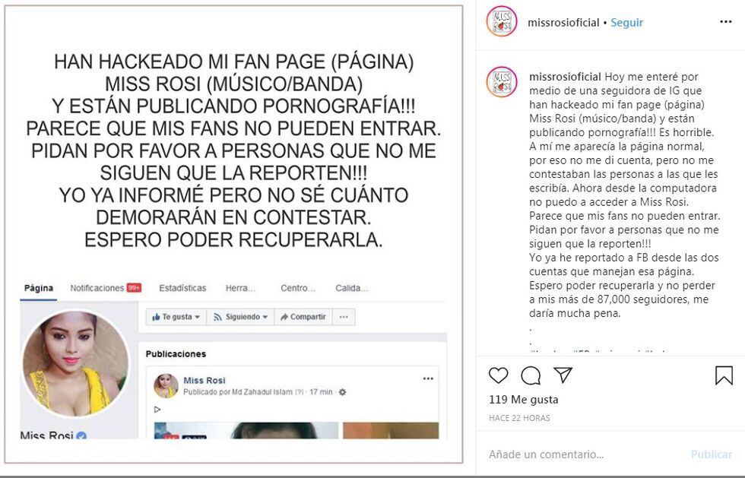Viewport: 745px width, 478px height.
Task: Like the post with the heart icon
Action: (499, 375)
